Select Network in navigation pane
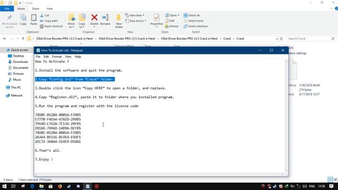Viewport: 338px width, 190px height. coord(14,96)
